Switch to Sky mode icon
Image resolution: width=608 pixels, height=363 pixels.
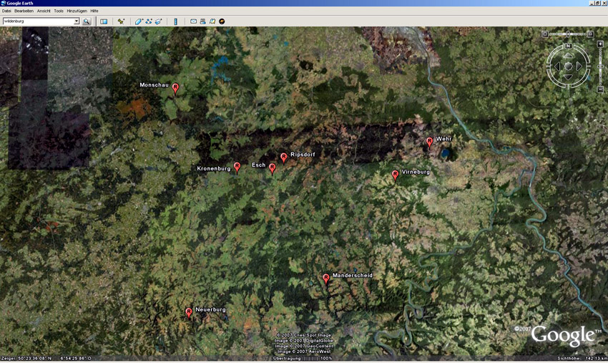[x=222, y=21]
